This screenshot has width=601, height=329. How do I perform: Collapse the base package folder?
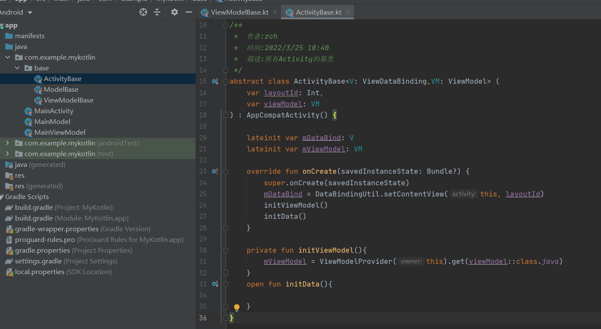(18, 67)
